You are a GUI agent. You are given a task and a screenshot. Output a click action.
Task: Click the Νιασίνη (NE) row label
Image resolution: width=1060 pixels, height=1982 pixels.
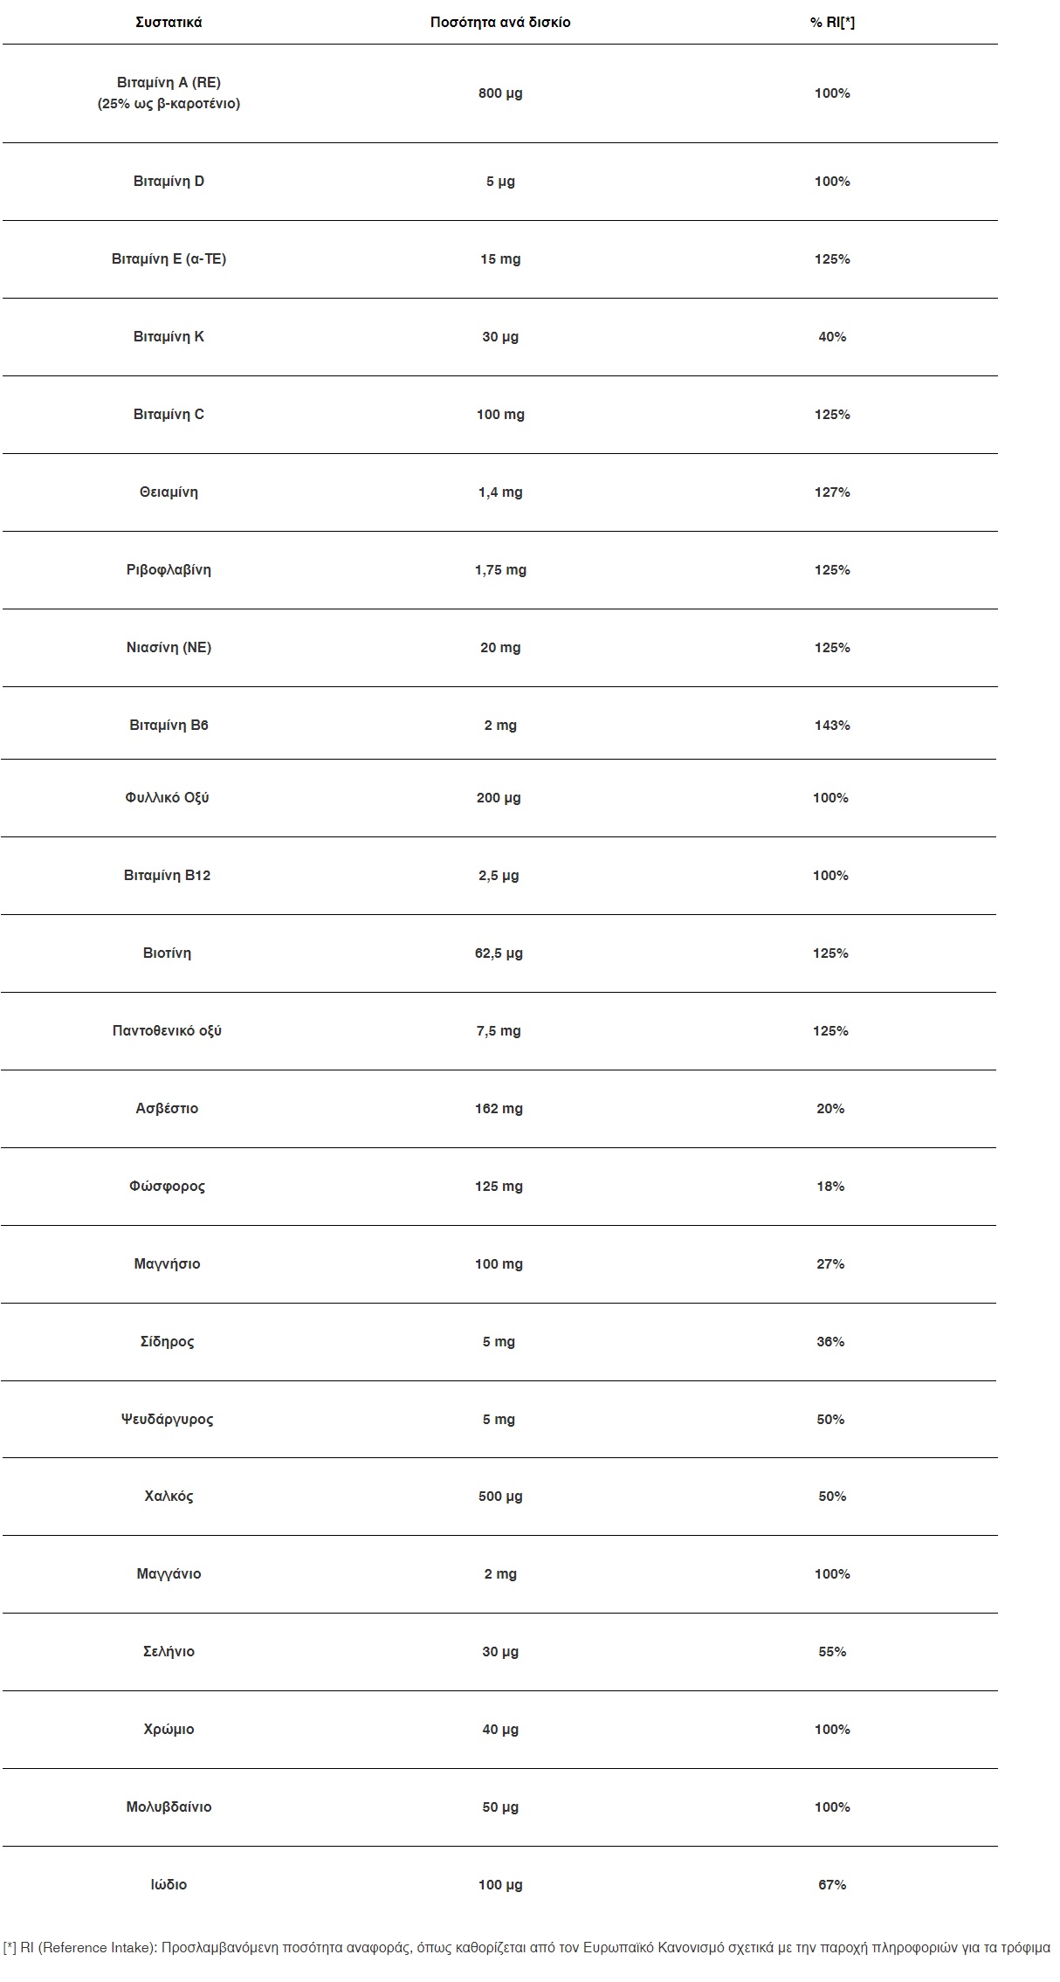pos(169,648)
